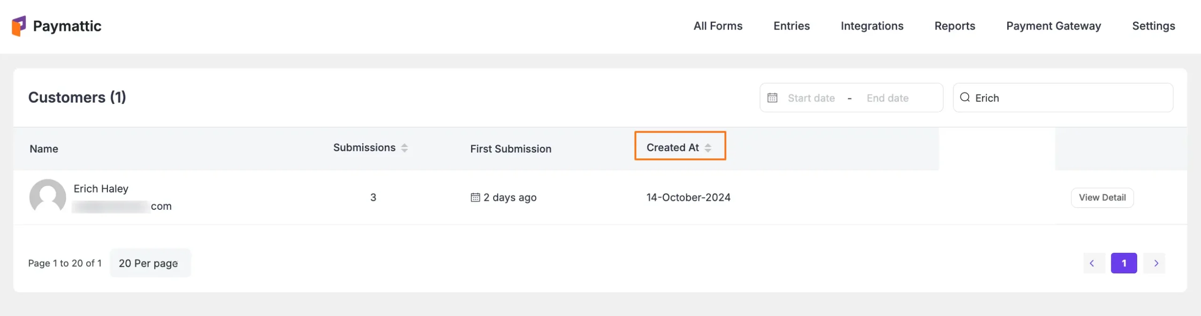Click the search magnifier icon
The height and width of the screenshot is (316, 1201).
click(x=965, y=97)
